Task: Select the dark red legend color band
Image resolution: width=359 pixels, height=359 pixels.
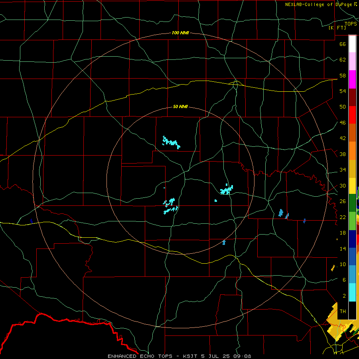Action: click(352, 97)
